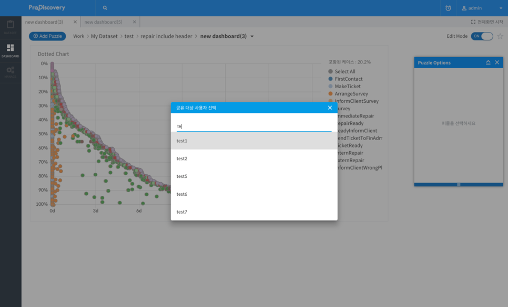
Task: Collapse the Puzzle Options panel
Action: click(488, 62)
